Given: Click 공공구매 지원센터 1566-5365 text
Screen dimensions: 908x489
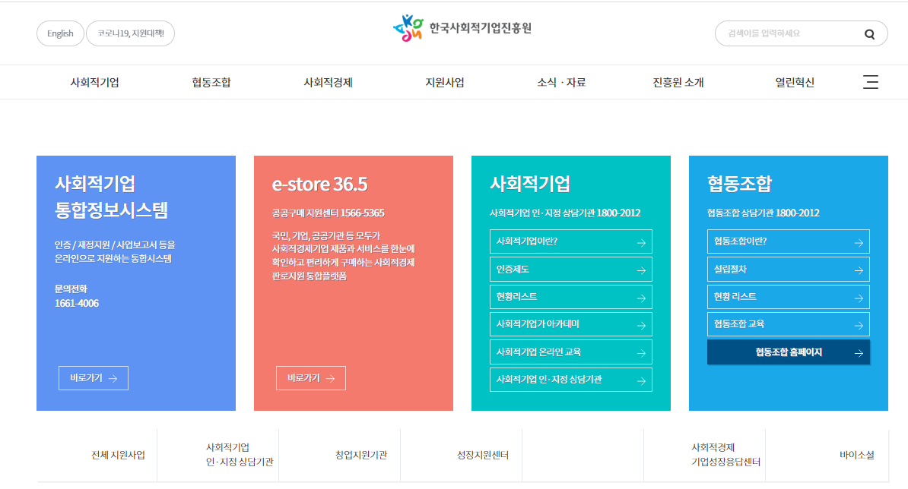Looking at the screenshot, I should [329, 213].
